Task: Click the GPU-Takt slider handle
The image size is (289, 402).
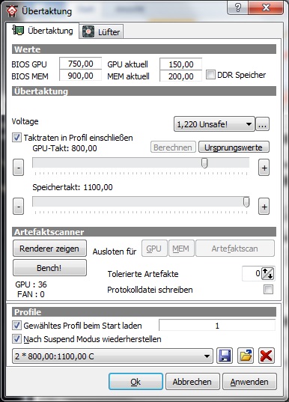Action: (204, 163)
